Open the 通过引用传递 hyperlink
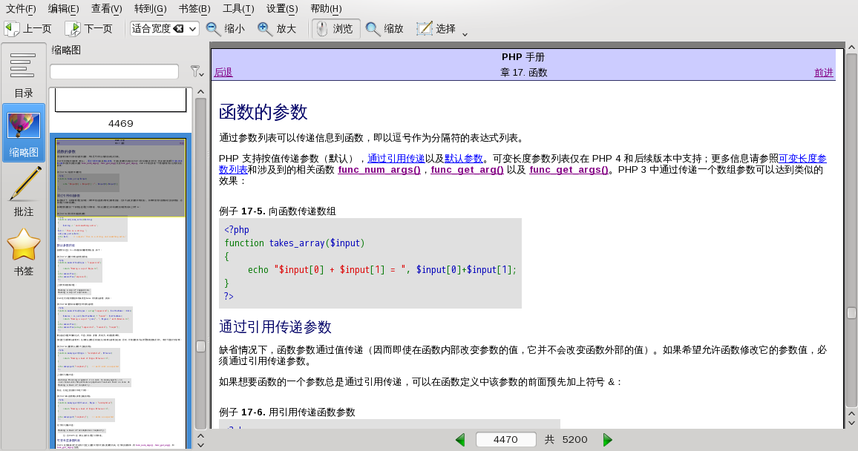The image size is (858, 451). tap(396, 159)
